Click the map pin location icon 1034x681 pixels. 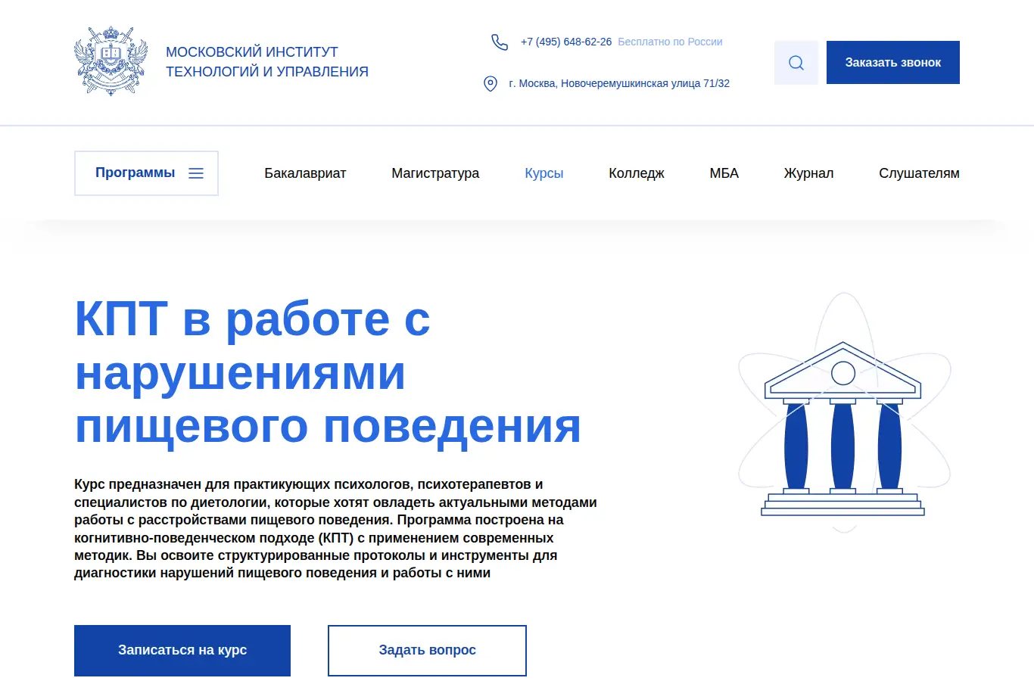tap(491, 83)
